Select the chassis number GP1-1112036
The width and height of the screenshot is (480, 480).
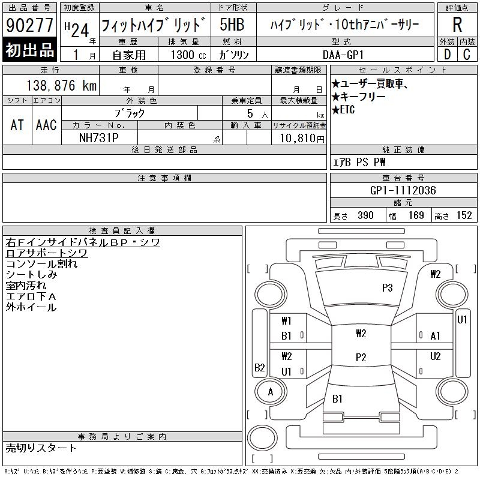(403, 190)
